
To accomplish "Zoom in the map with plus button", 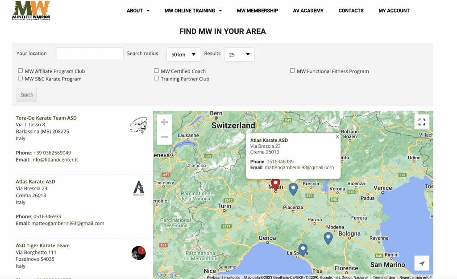I will [x=164, y=122].
